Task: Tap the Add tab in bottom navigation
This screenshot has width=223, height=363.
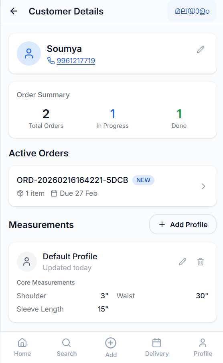Action: 111,348
